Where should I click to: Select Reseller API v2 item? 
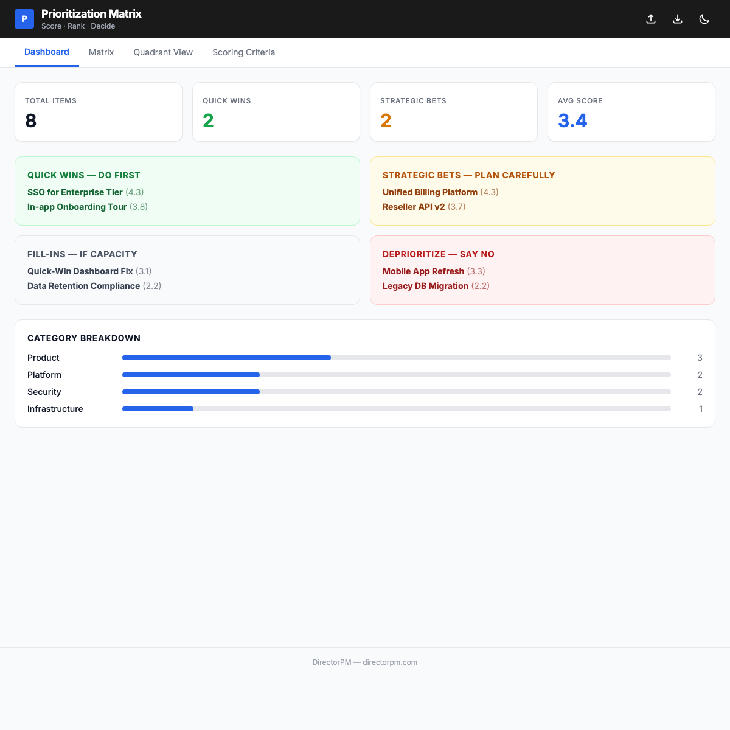click(424, 207)
